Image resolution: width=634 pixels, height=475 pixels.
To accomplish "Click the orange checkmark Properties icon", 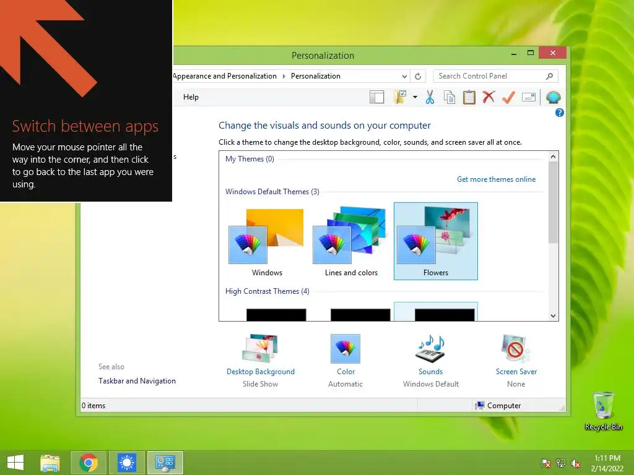I will (x=508, y=97).
